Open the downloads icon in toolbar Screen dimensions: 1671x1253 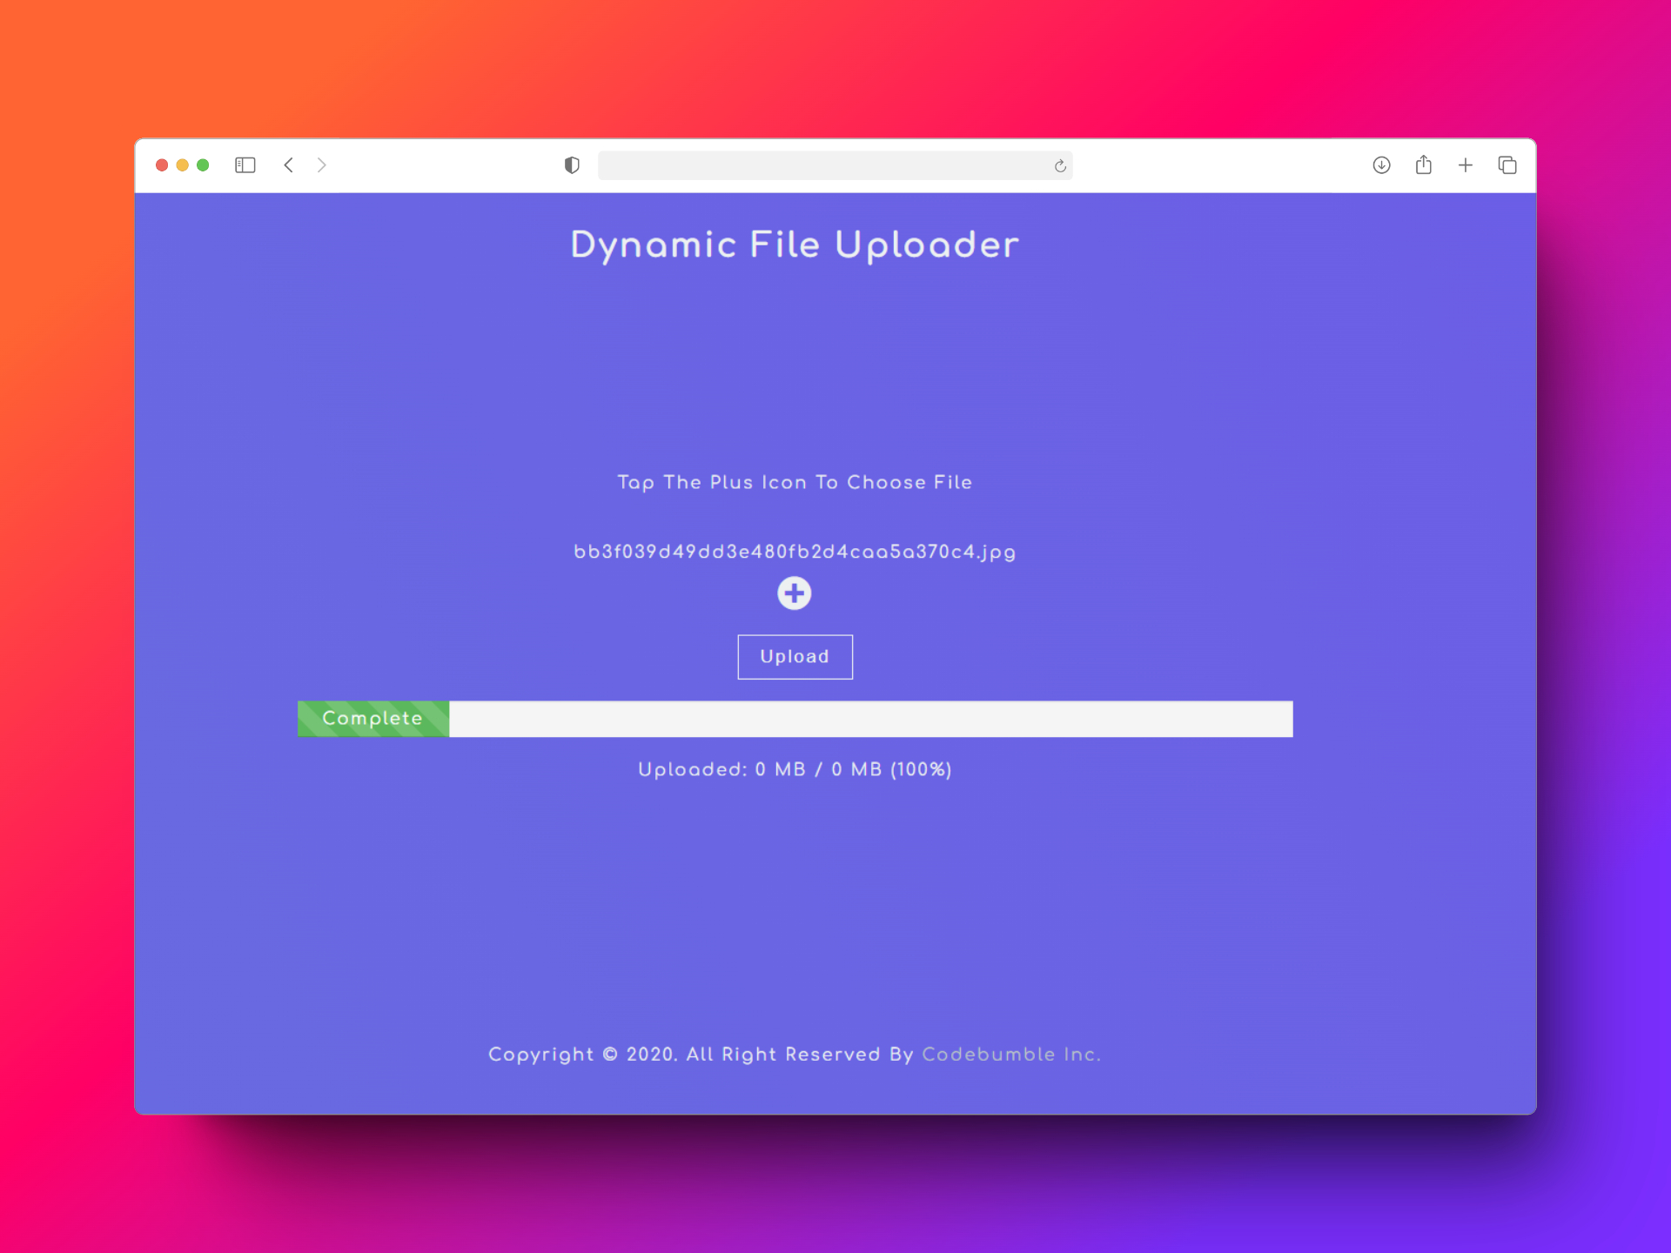coord(1381,165)
